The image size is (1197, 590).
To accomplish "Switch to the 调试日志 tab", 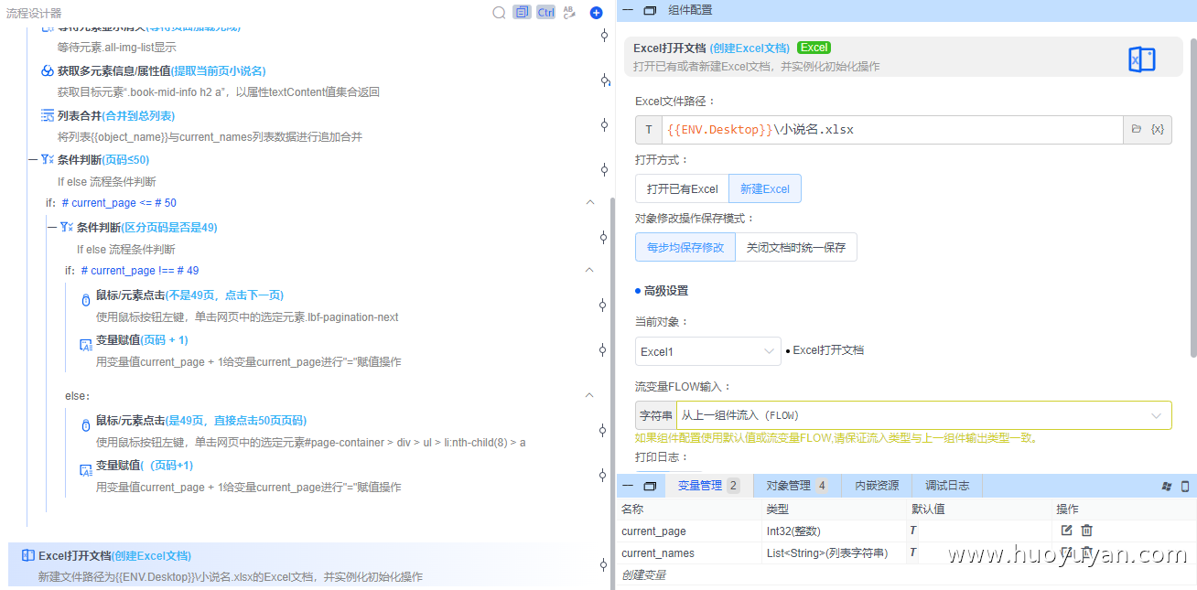I will [x=947, y=486].
